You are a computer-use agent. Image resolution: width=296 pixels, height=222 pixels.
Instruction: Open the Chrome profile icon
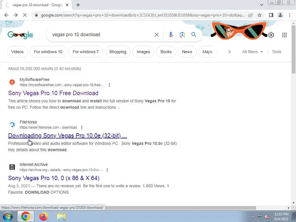pos(280,15)
